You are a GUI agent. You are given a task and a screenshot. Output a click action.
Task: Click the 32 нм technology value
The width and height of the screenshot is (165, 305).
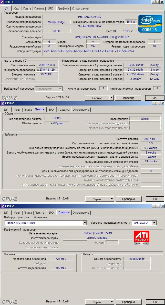click(56, 31)
